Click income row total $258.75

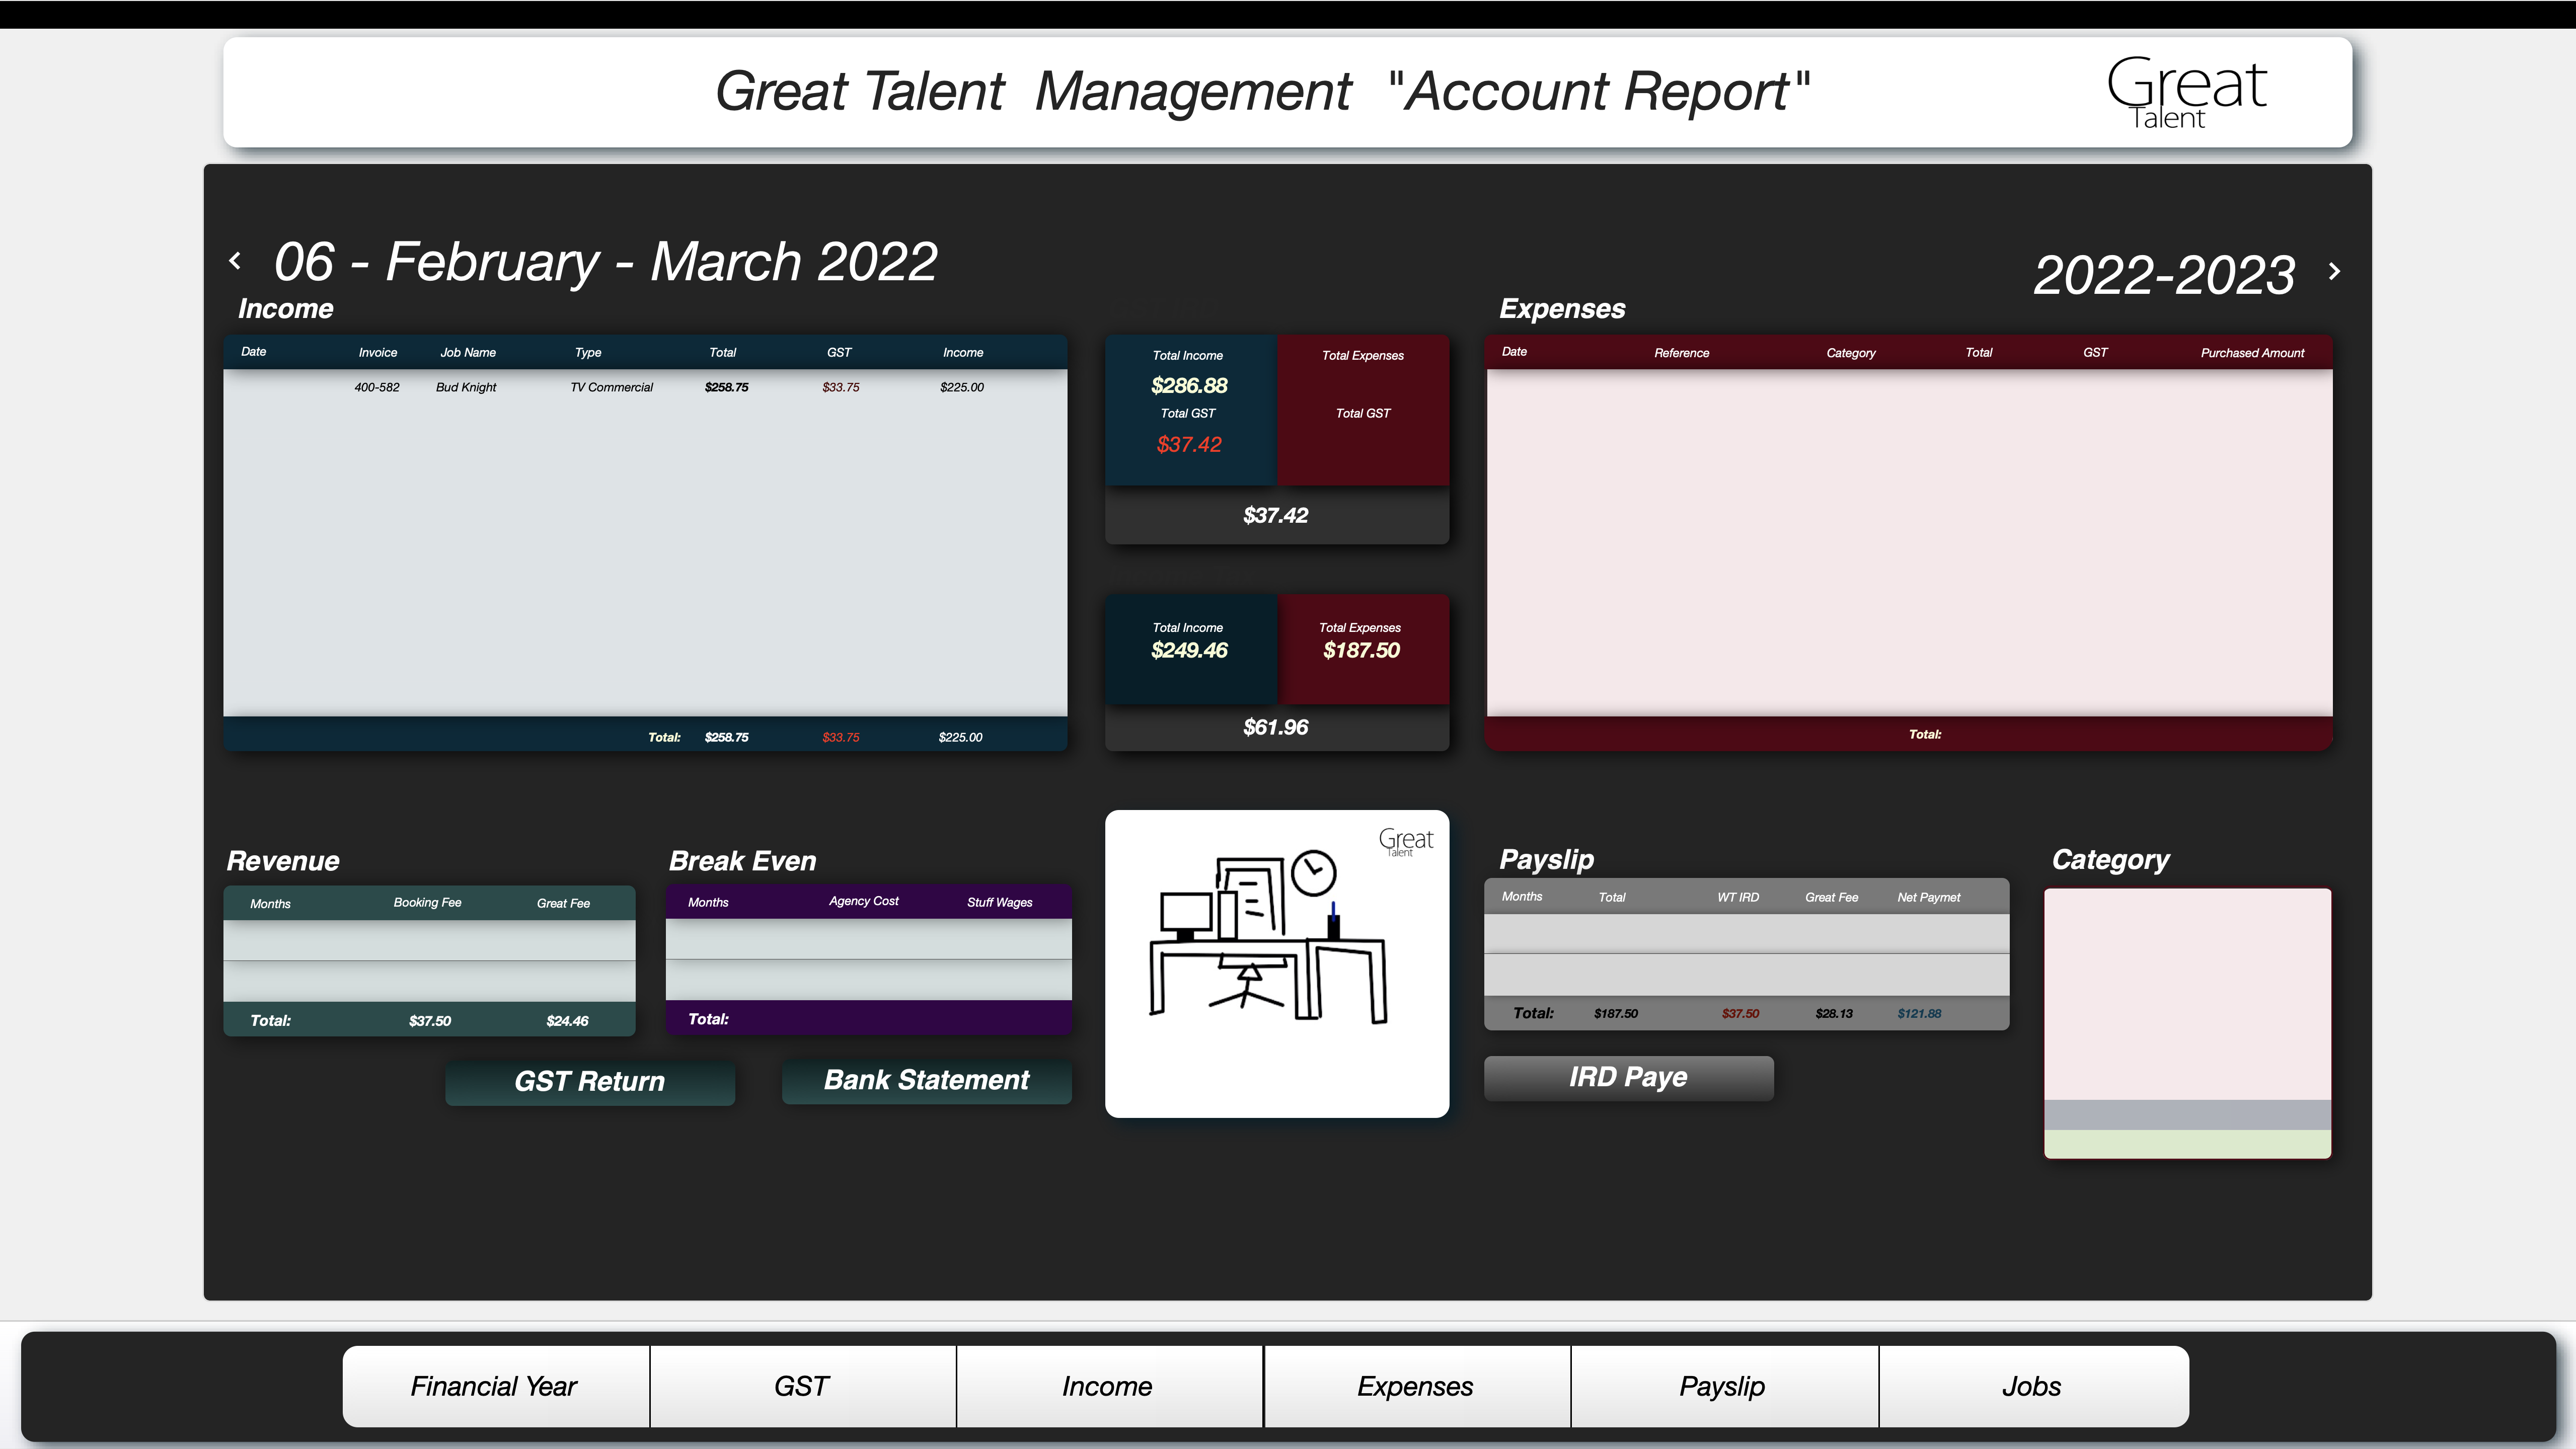coord(726,388)
